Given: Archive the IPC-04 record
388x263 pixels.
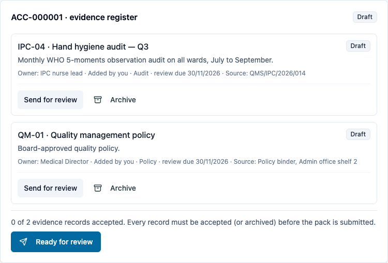Looking at the screenshot, I should tap(115, 100).
